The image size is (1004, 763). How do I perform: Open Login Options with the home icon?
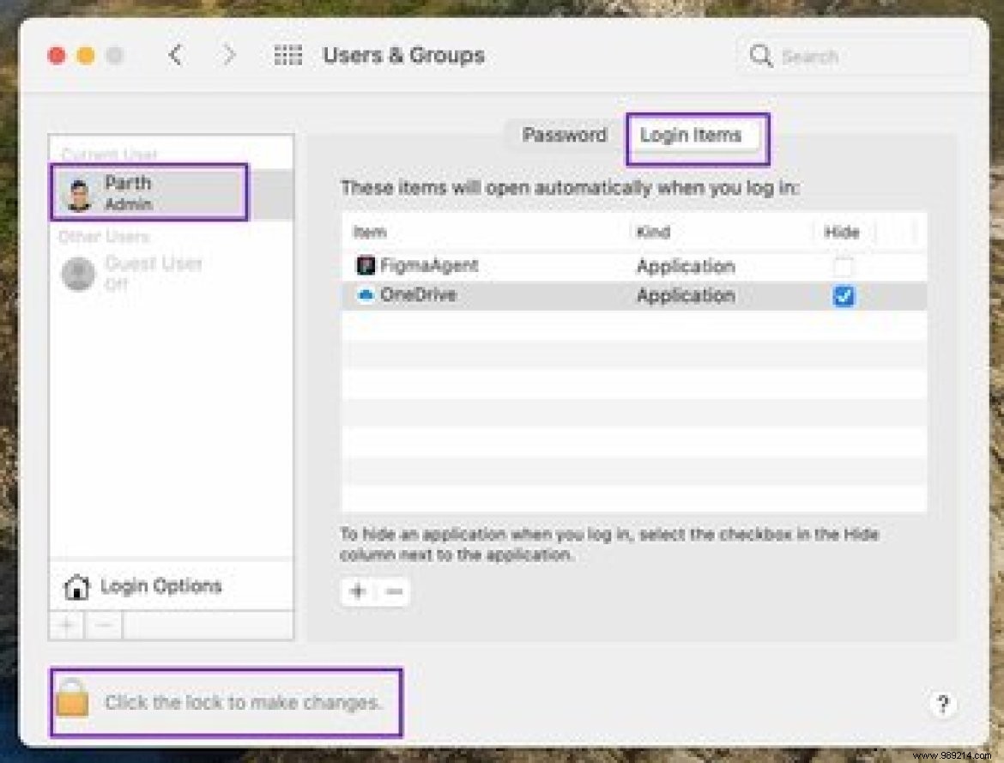tap(78, 585)
